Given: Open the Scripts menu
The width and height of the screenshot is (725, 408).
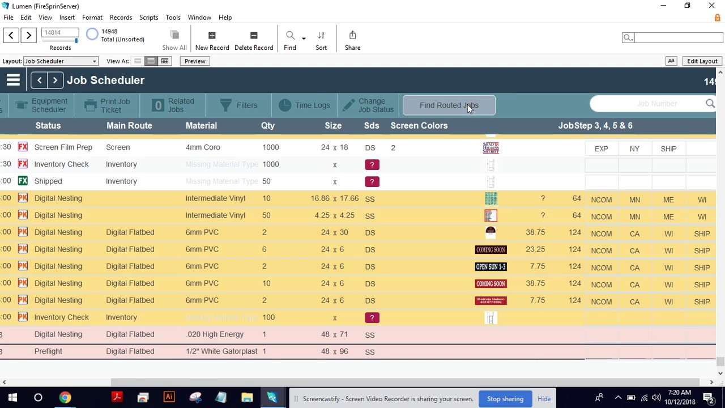Looking at the screenshot, I should tap(148, 18).
